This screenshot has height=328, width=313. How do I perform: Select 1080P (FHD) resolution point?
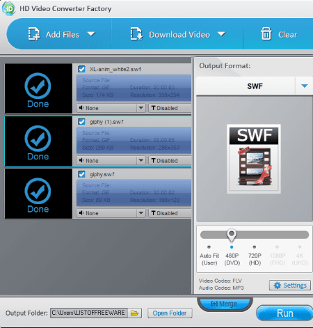click(277, 247)
